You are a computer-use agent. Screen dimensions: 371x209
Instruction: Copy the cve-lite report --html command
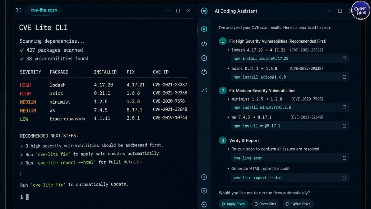pyautogui.click(x=344, y=177)
